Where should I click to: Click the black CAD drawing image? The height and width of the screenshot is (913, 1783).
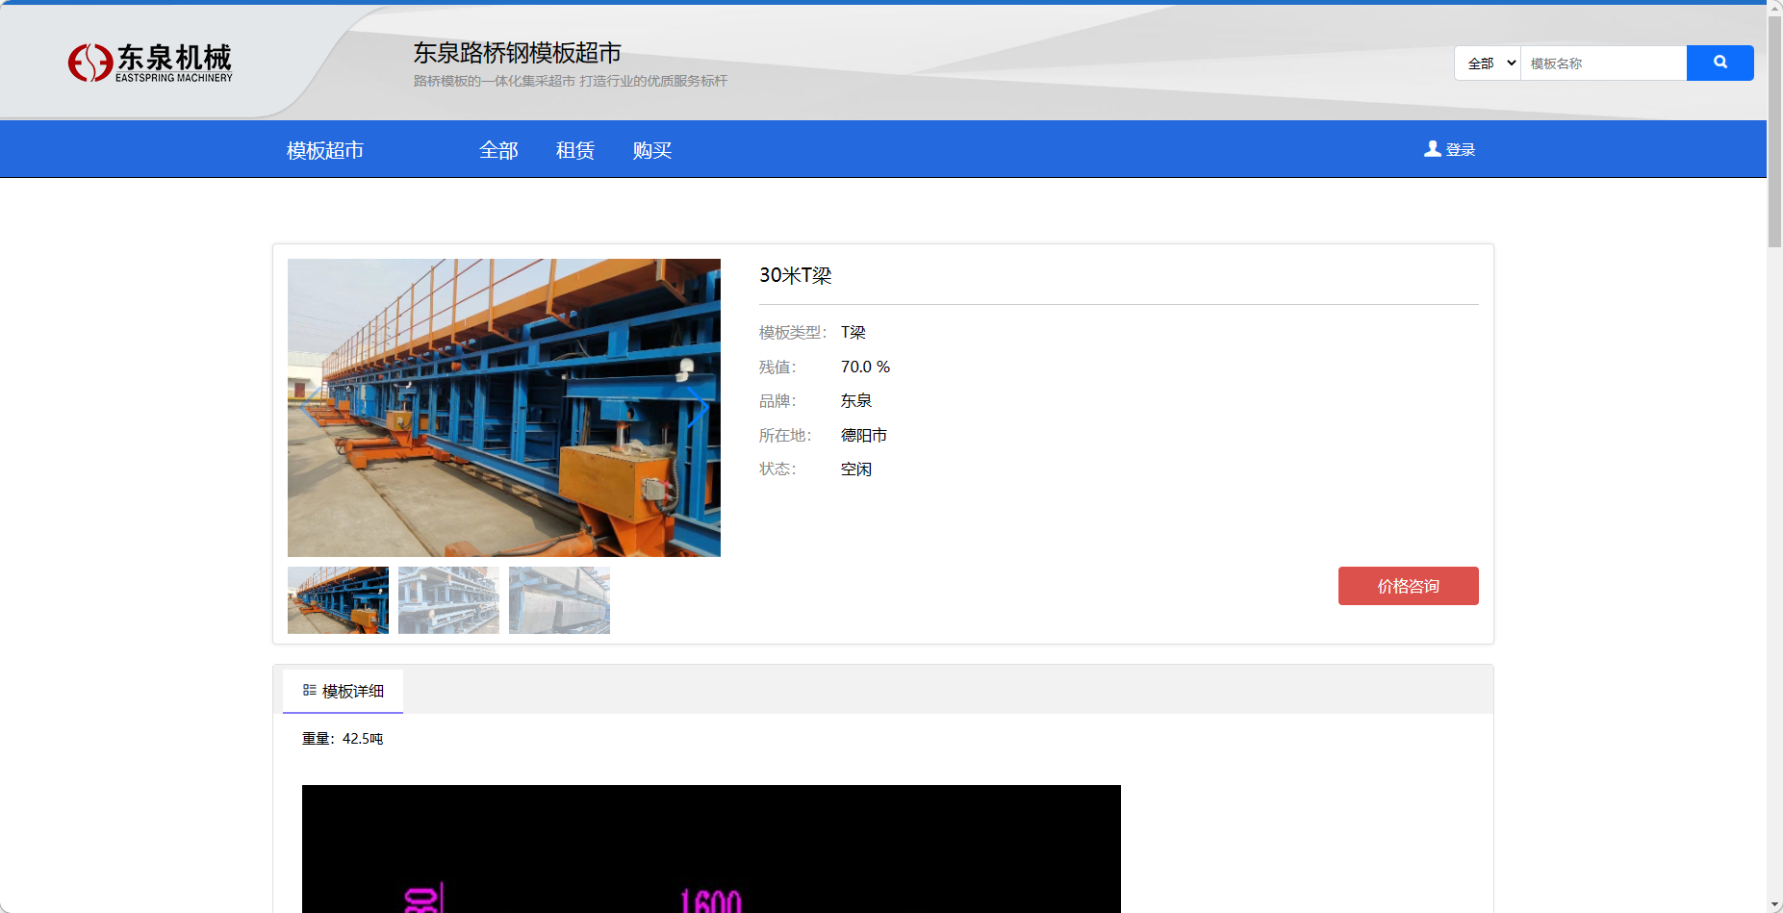point(711,849)
